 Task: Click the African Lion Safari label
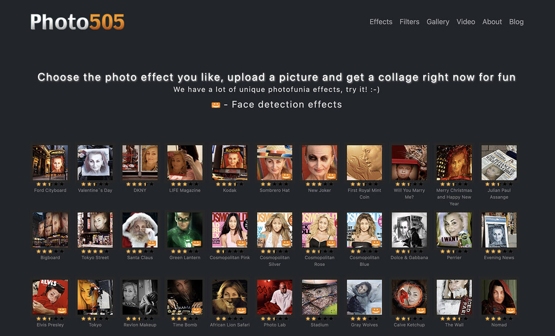coord(230,325)
